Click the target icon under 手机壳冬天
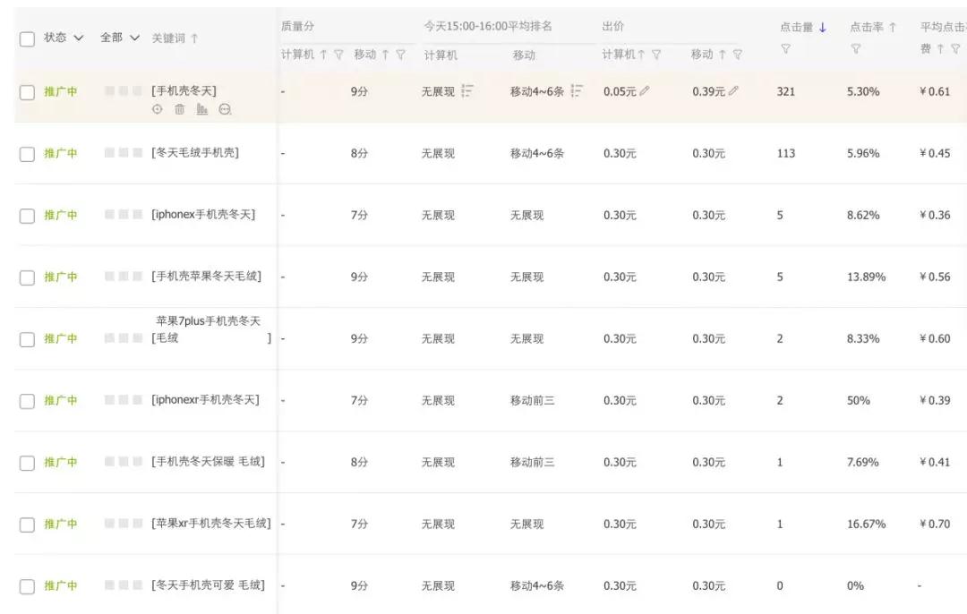 tap(158, 109)
